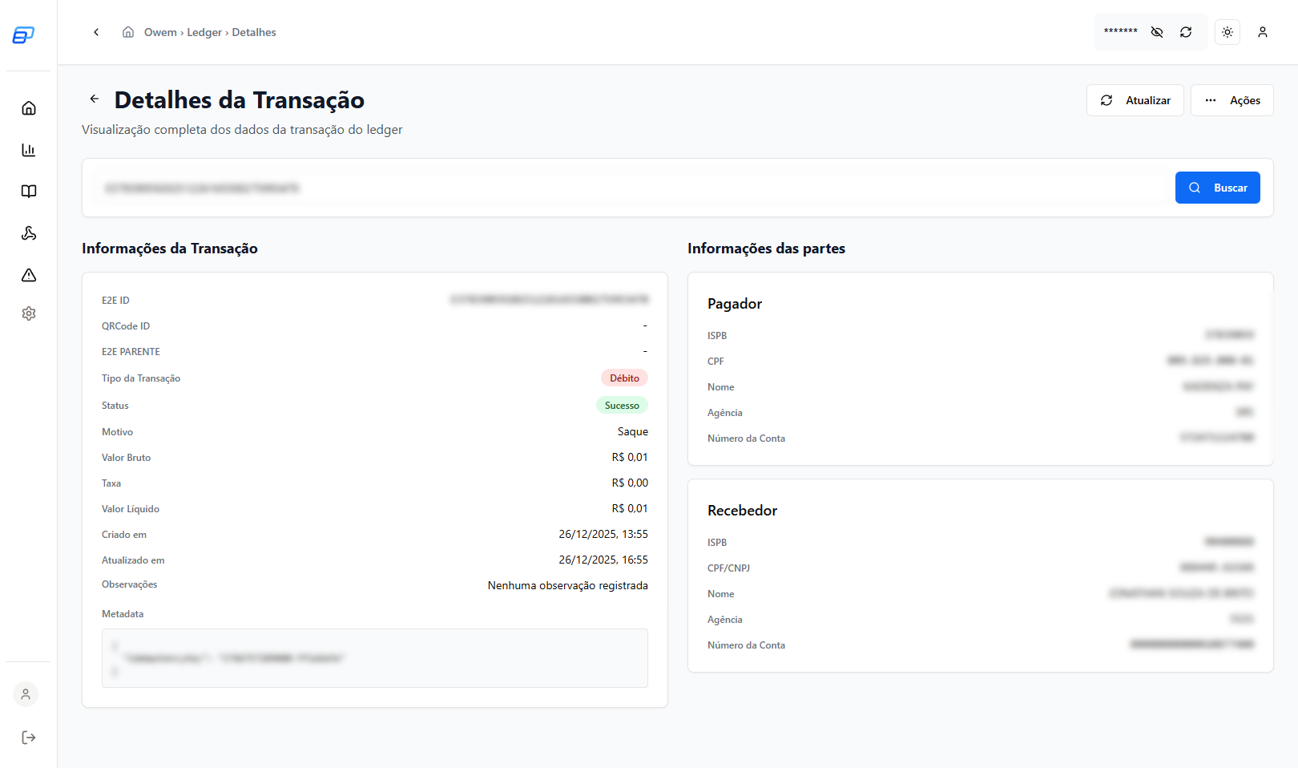1298x768 pixels.
Task: Click the logout icon at sidebar bottom
Action: point(29,737)
